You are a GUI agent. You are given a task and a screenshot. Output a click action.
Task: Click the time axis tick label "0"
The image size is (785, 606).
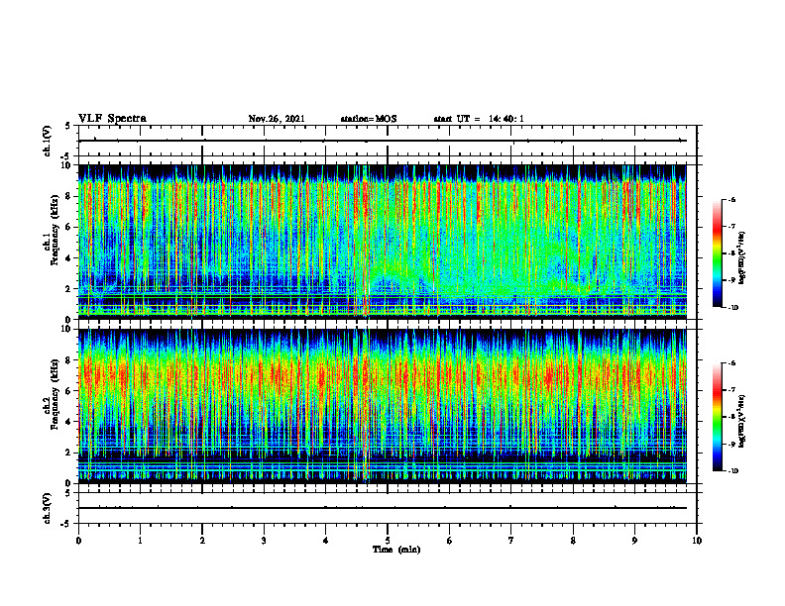78,541
